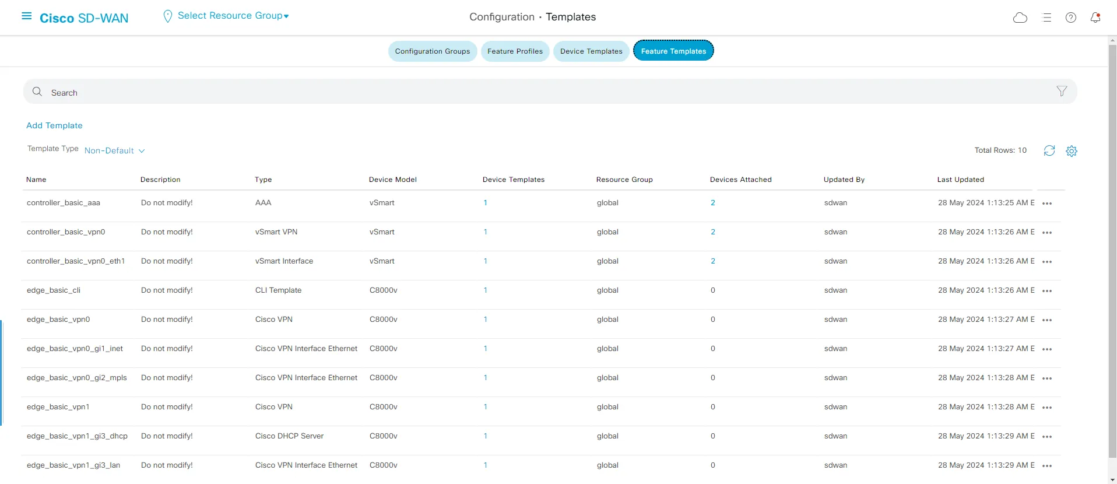Image resolution: width=1117 pixels, height=484 pixels.
Task: Open more actions for controller_basic_aaa row
Action: click(x=1047, y=204)
